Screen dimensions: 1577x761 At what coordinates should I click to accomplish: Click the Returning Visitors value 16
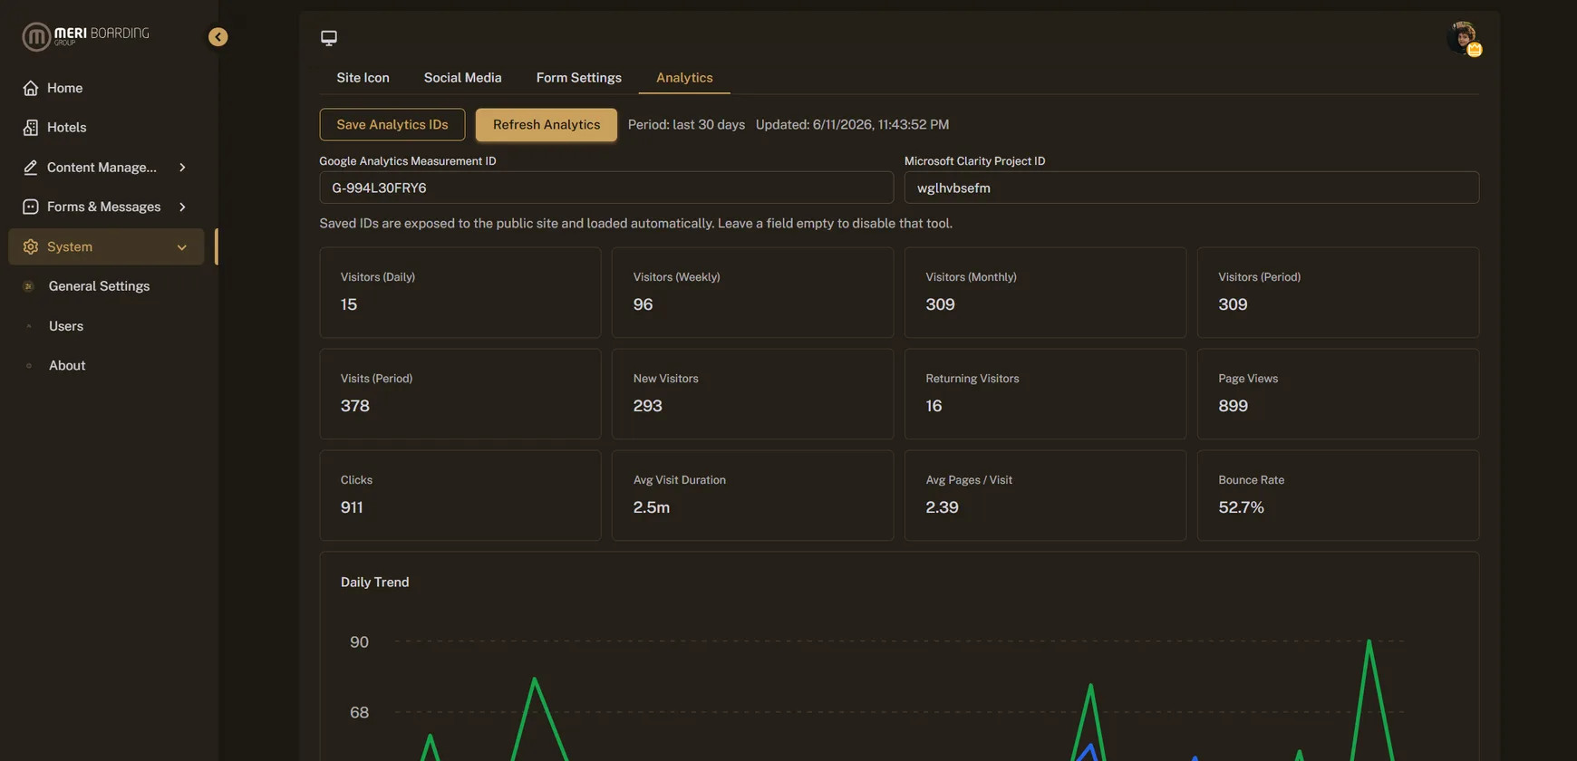pos(934,406)
